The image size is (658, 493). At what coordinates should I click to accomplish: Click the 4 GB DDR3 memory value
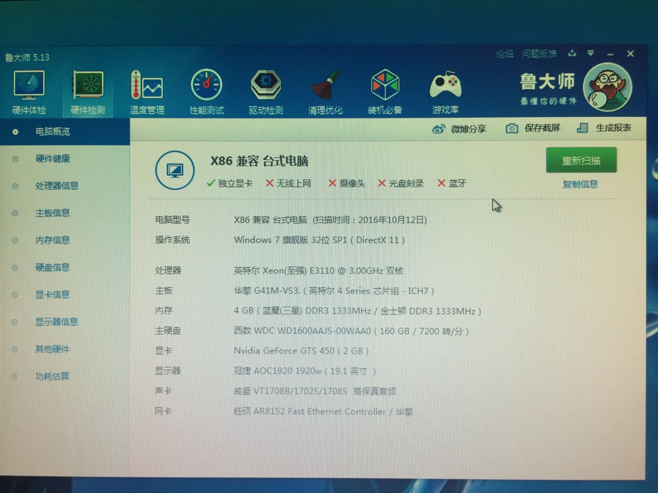coord(357,311)
